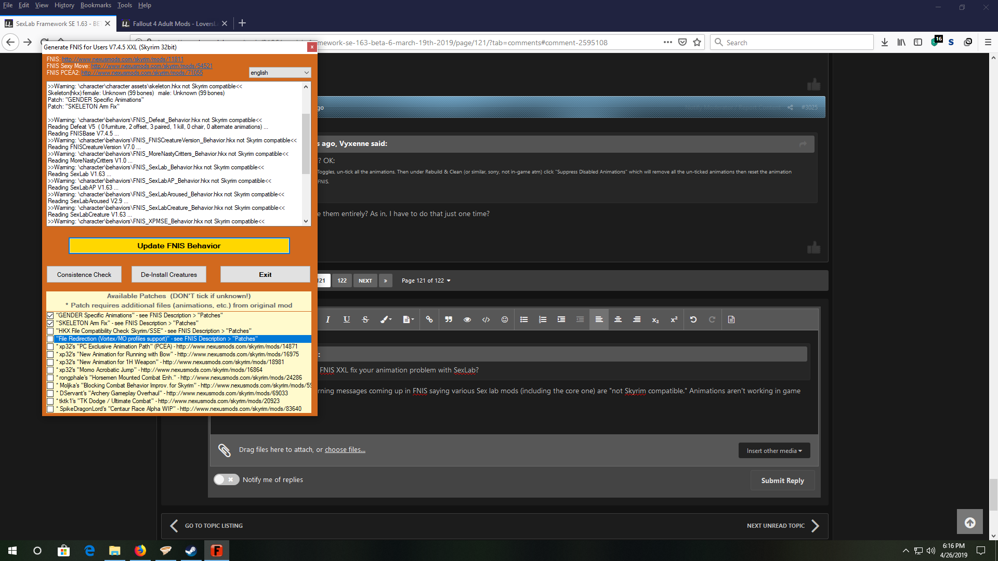This screenshot has height=561, width=998.
Task: Click De-Install Creatures button
Action: [169, 275]
